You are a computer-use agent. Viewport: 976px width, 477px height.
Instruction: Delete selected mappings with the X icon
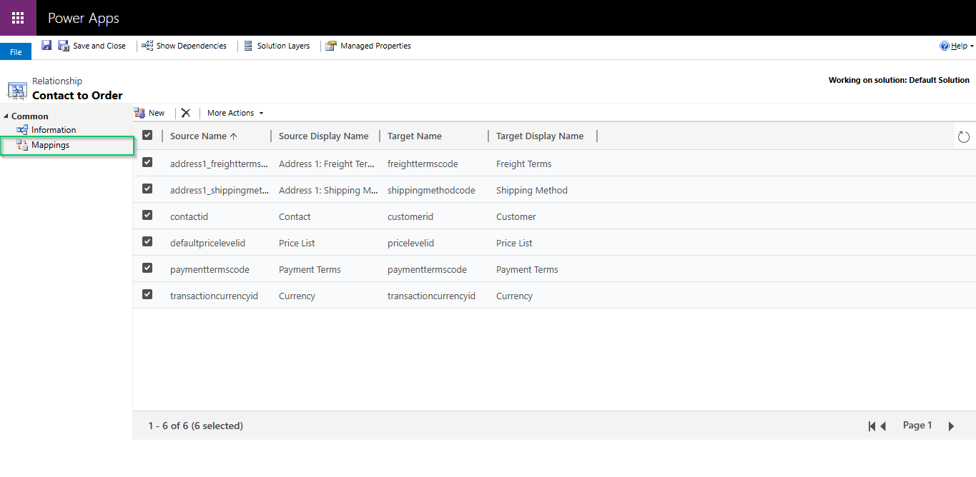coord(186,113)
